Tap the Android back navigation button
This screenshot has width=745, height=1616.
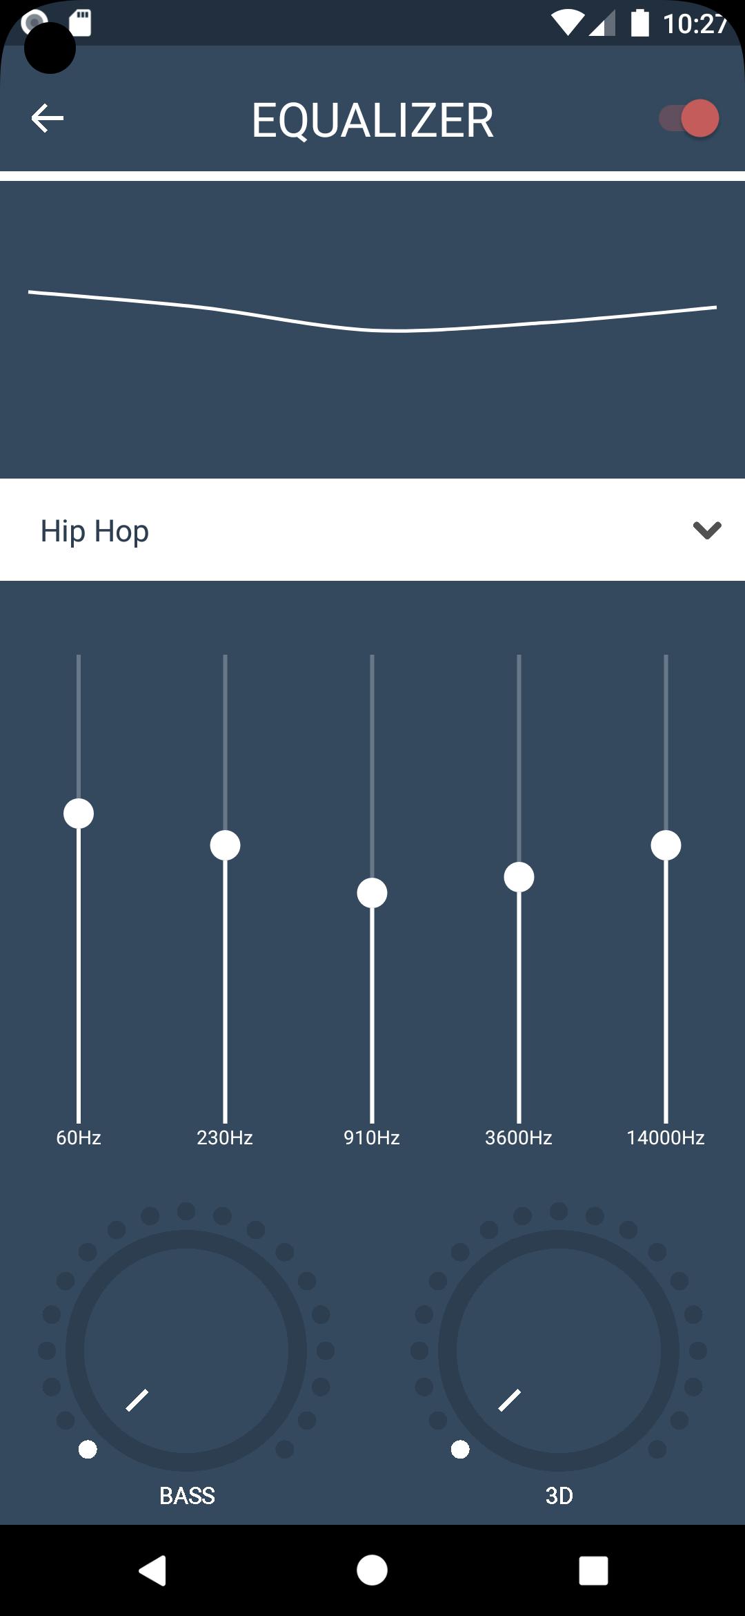152,1570
